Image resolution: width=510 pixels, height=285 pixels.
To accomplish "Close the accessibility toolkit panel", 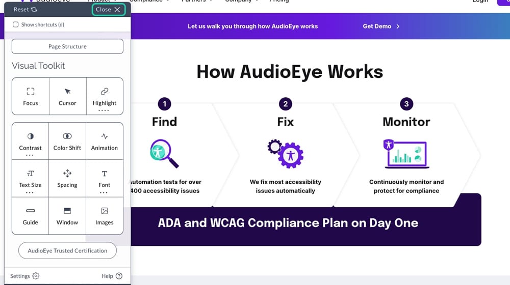I will [108, 9].
